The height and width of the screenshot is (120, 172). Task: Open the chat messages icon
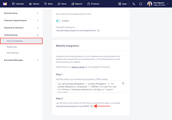[141, 4]
